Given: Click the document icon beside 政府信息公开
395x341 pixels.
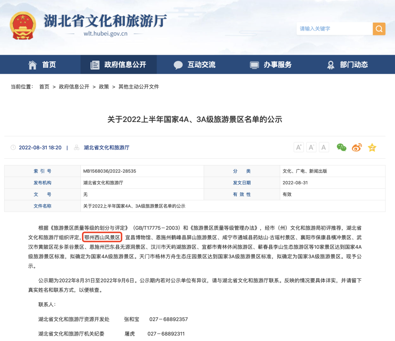Looking at the screenshot, I should tap(95, 65).
